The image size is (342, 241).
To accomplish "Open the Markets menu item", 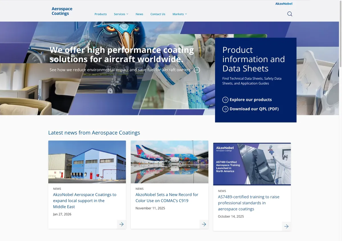I will [178, 14].
